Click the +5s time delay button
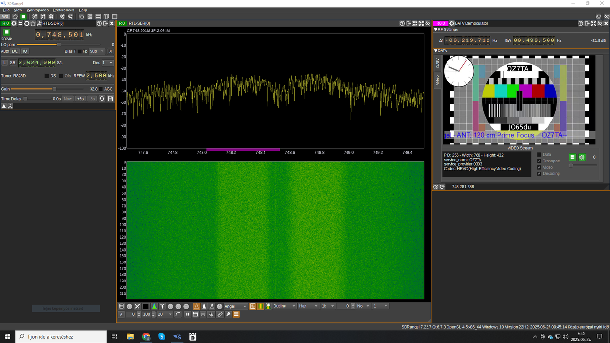610x343 pixels. [x=81, y=99]
